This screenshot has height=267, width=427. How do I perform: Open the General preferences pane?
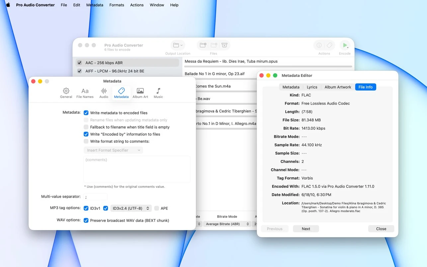(66, 93)
